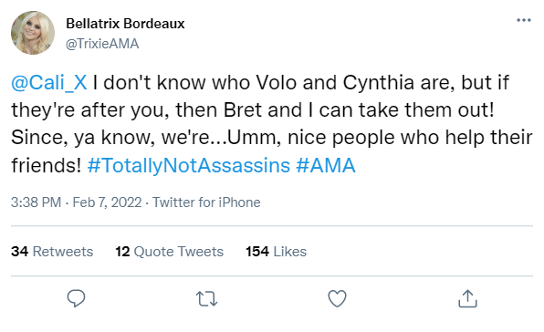
Task: Open the three-dot more options menu
Action: pyautogui.click(x=524, y=20)
